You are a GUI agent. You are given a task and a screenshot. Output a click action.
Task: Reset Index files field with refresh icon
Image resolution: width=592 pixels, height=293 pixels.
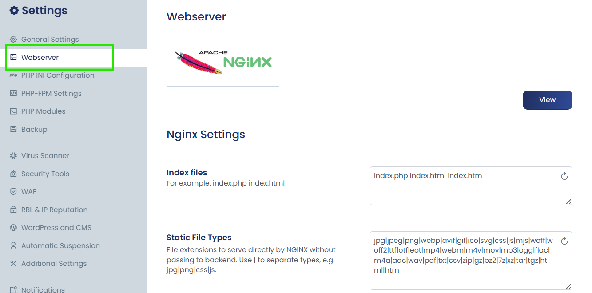tap(564, 176)
